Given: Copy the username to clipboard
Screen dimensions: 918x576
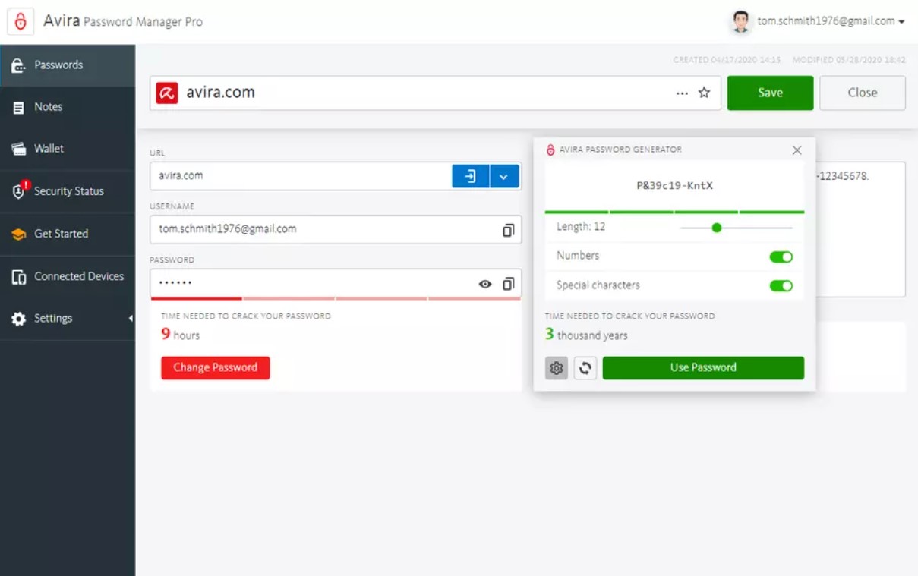Looking at the screenshot, I should (508, 230).
